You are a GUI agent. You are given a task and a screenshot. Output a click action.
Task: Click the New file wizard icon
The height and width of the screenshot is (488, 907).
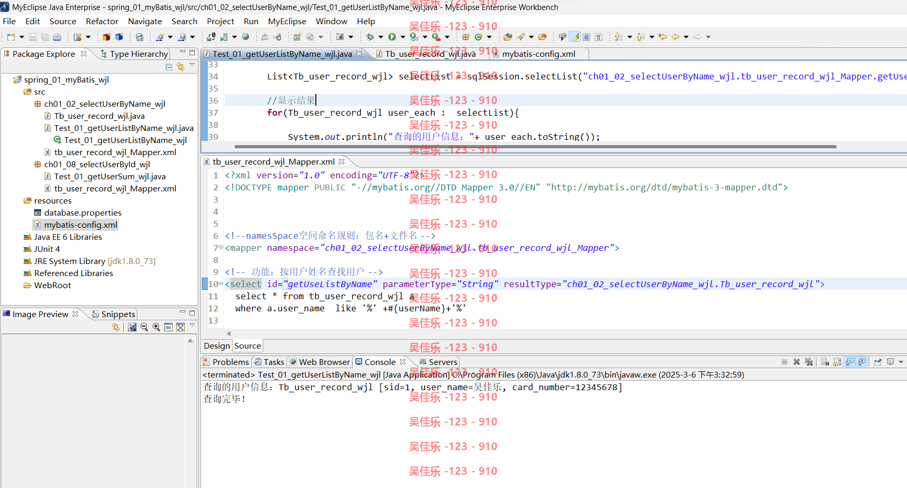[x=11, y=37]
